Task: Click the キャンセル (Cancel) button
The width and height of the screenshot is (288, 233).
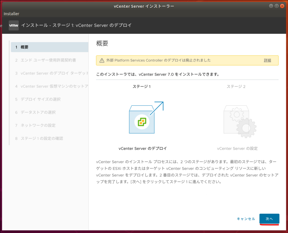Action: pos(246,219)
